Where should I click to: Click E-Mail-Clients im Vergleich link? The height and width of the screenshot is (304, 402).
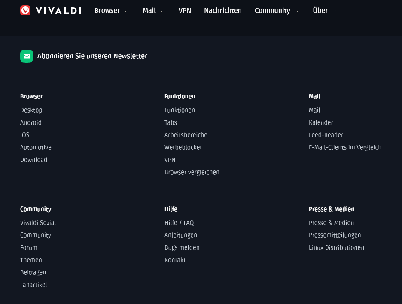(345, 147)
